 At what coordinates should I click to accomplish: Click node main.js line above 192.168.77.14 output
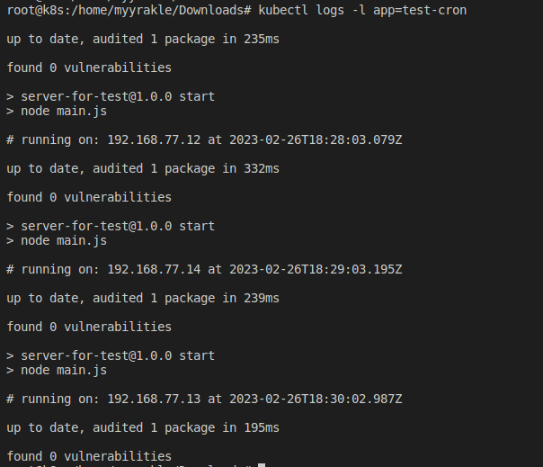(x=64, y=240)
